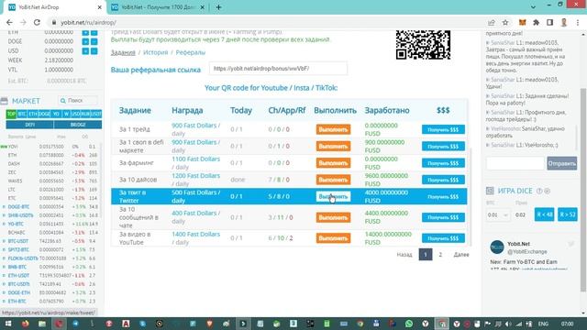Click Выполнить for the 10 дайсов task
Screen dimensions: 587x330
[333, 180]
